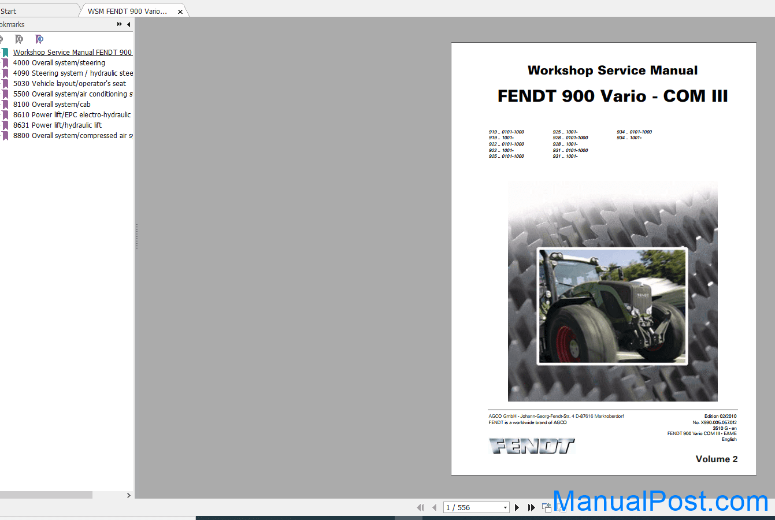Click the bookmarks panel horizontal scrollbar thumb
Image resolution: width=775 pixels, height=520 pixels.
point(46,495)
